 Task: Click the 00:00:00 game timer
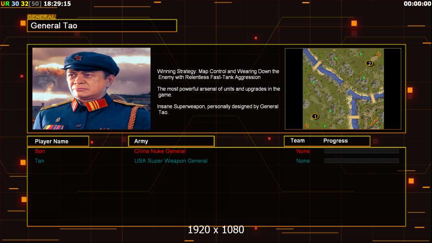pyautogui.click(x=417, y=4)
